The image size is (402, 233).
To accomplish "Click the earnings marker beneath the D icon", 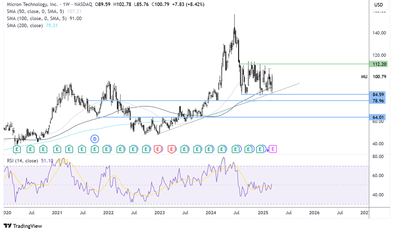I will pyautogui.click(x=95, y=149).
